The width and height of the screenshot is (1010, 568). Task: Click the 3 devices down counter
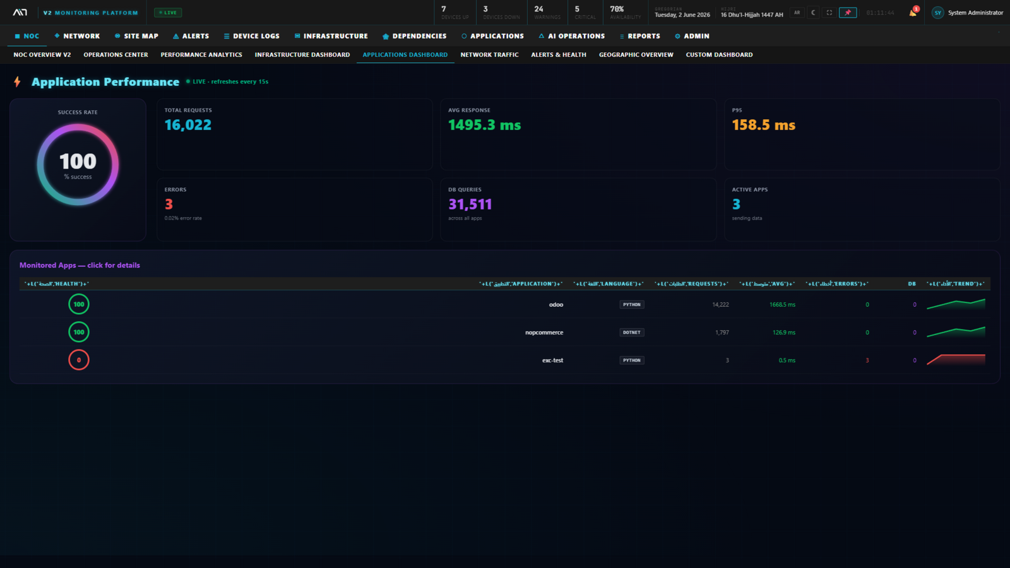pyautogui.click(x=501, y=13)
